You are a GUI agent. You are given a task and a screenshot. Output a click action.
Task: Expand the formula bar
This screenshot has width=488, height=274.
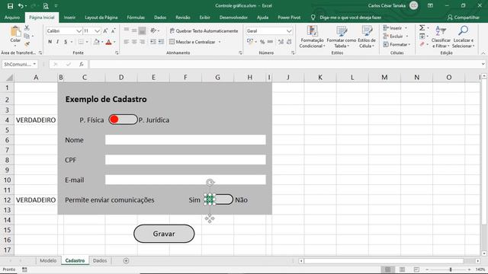tap(483, 64)
